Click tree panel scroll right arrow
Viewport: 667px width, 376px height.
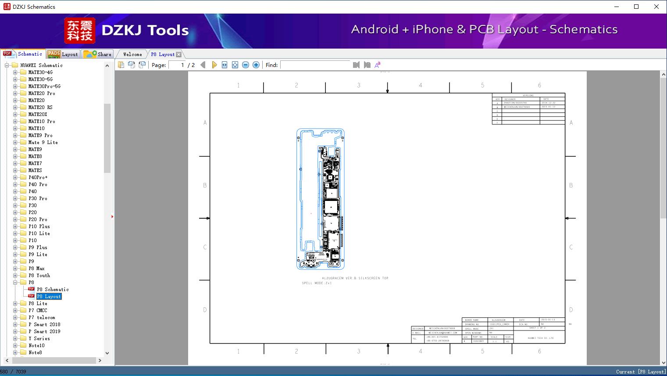100,360
